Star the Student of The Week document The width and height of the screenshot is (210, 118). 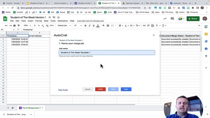pyautogui.click(x=50, y=17)
